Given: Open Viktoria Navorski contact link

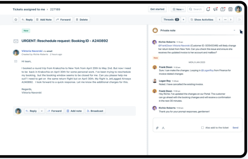Looking at the screenshot, I should (32, 51).
